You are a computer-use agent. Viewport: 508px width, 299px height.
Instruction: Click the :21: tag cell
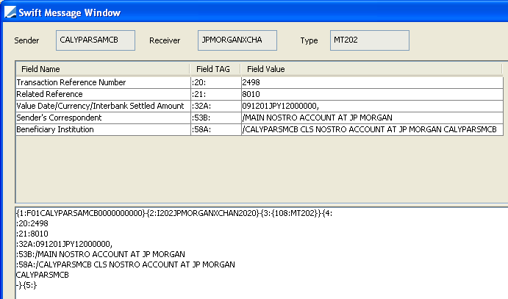pos(216,94)
